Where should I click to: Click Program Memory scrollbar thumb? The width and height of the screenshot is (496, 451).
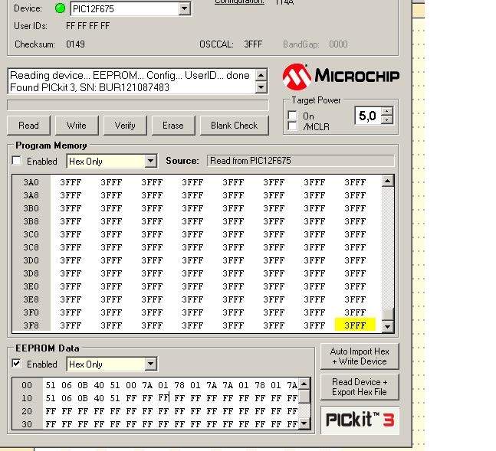[387, 314]
